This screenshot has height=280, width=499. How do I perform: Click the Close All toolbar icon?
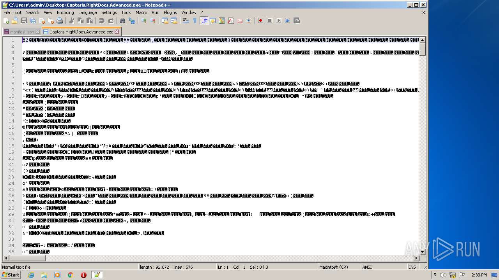(x=51, y=21)
